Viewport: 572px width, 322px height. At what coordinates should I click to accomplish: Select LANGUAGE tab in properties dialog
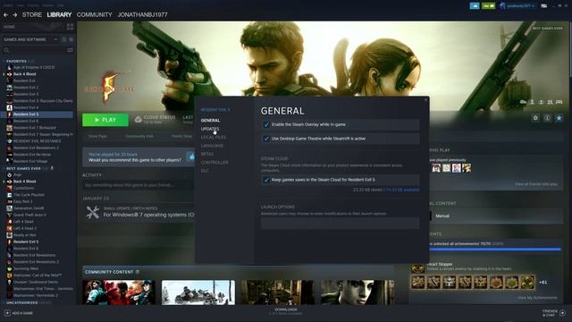[x=212, y=145]
